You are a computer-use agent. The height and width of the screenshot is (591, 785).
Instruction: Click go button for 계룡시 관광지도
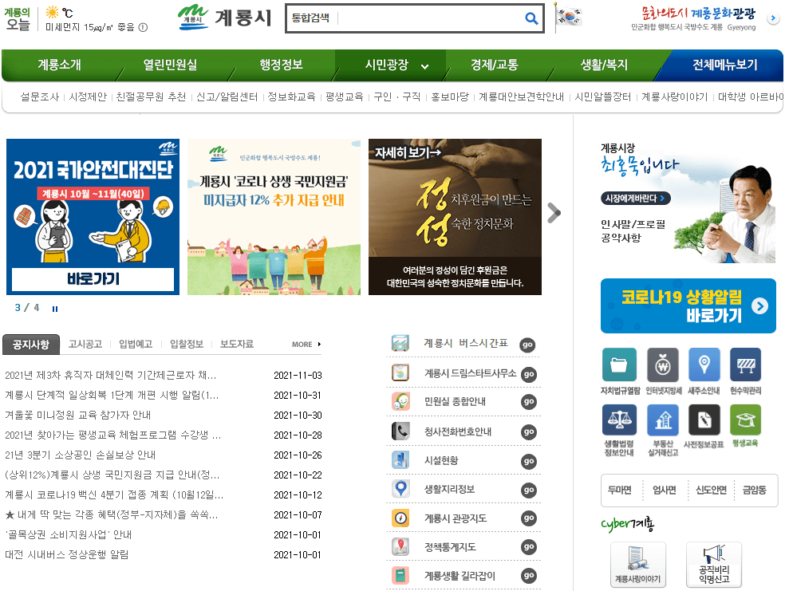[529, 518]
